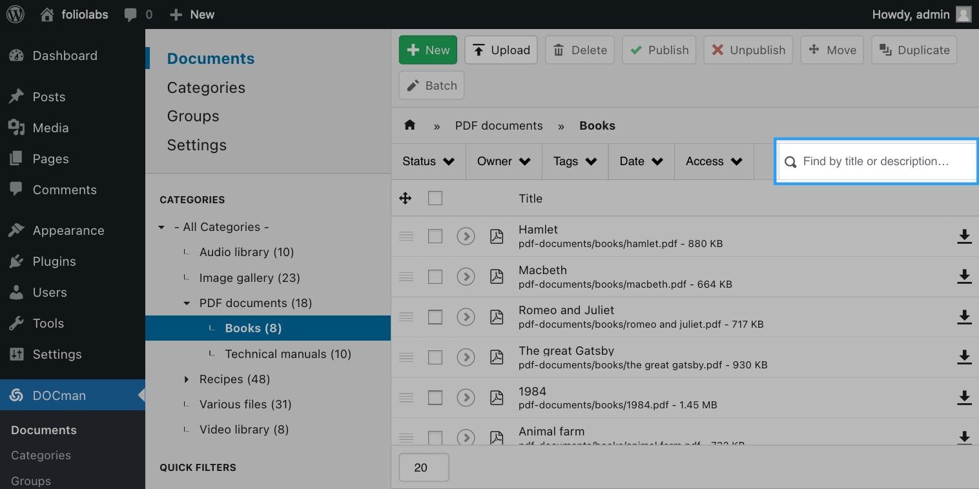Screen dimensions: 979x489
Task: Add new content via admin bar New
Action: tap(192, 14)
